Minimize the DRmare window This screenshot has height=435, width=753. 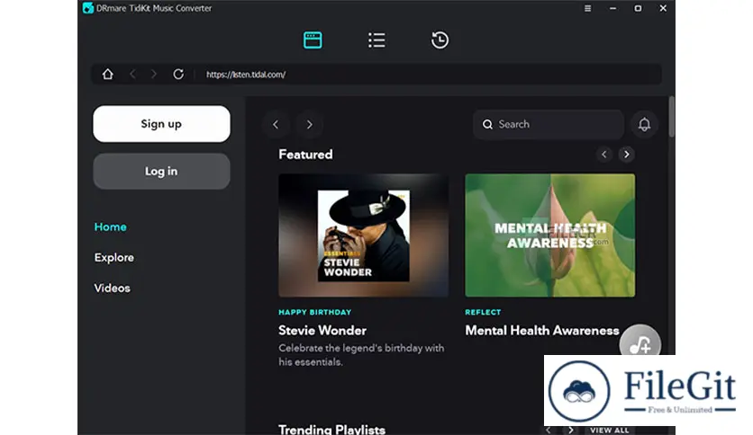(x=612, y=8)
